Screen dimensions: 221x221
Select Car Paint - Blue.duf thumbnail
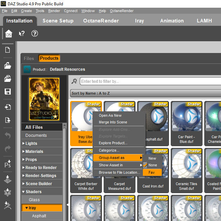(x=186, y=123)
